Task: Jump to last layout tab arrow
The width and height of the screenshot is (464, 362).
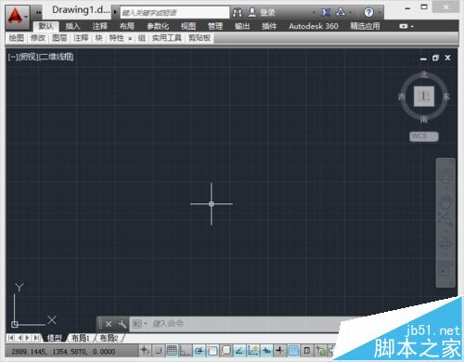Action: point(36,338)
